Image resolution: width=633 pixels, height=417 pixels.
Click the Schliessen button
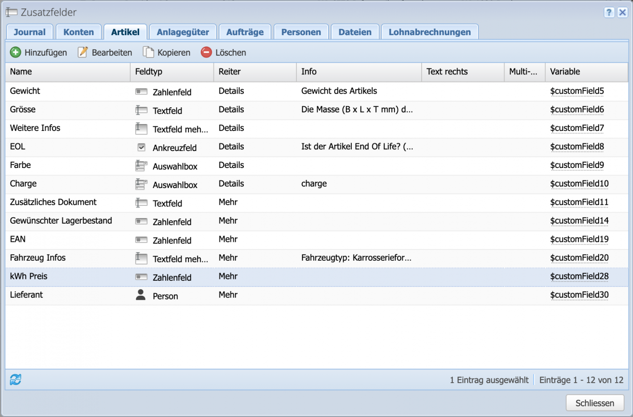[x=595, y=402]
